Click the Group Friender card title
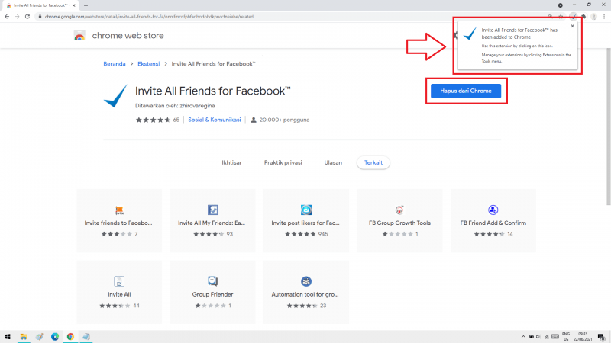611x343 pixels. tap(213, 294)
